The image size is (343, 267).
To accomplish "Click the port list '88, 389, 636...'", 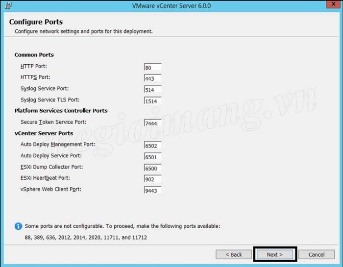I will point(86,238).
